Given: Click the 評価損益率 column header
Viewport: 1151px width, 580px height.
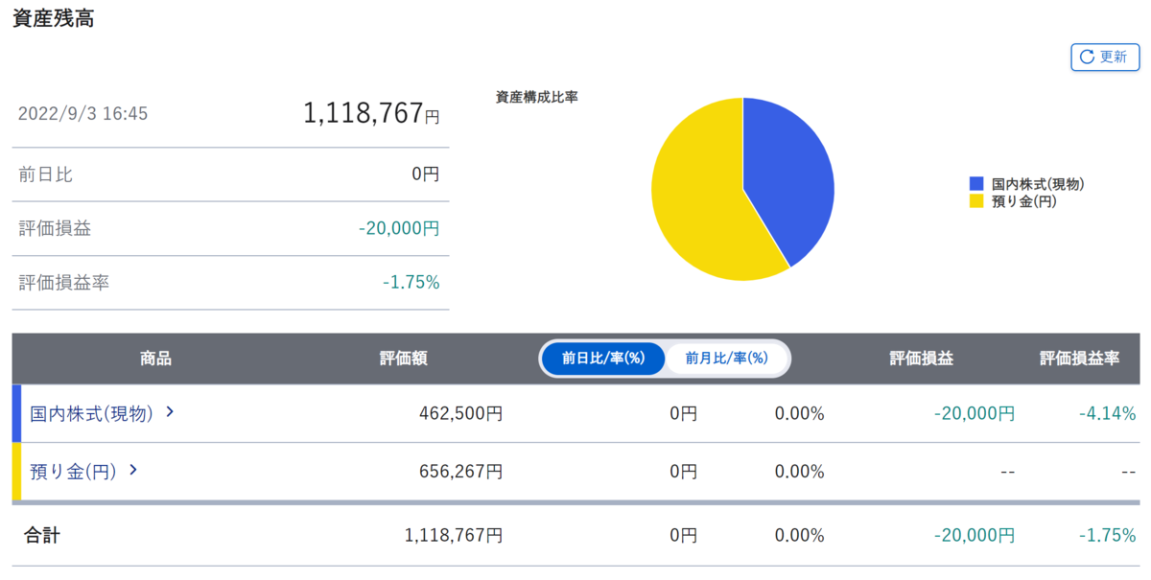Looking at the screenshot, I should [x=1077, y=359].
